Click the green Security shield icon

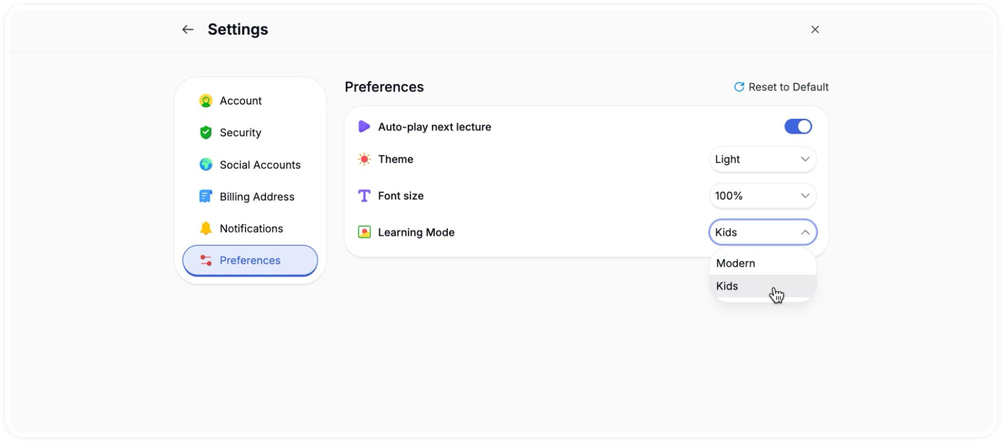[x=206, y=133]
